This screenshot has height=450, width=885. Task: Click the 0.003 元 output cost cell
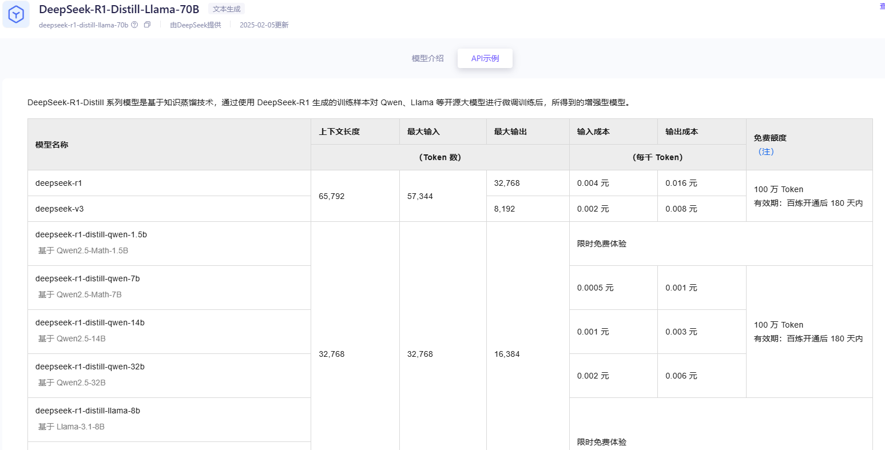tap(702, 332)
